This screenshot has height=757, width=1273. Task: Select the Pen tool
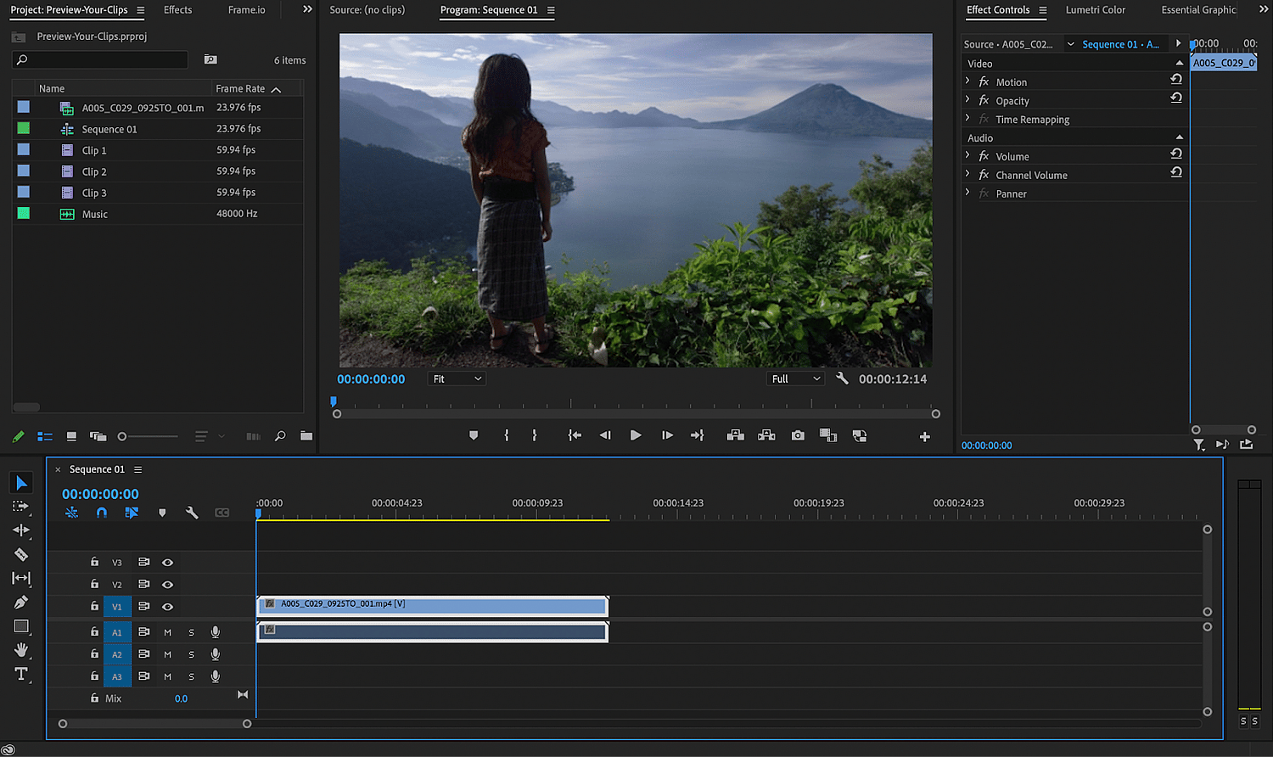click(x=21, y=602)
